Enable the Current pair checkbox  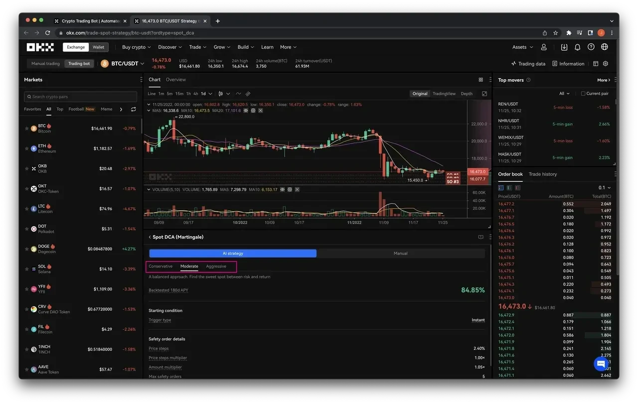583,94
